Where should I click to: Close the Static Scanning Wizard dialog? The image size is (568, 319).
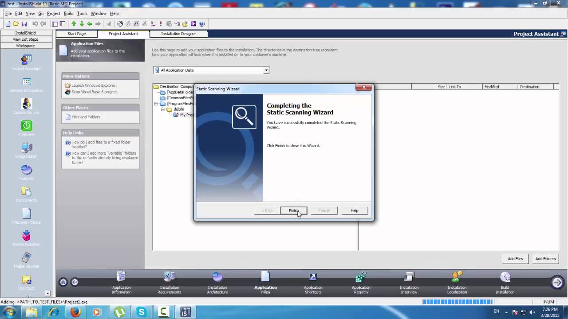point(363,87)
